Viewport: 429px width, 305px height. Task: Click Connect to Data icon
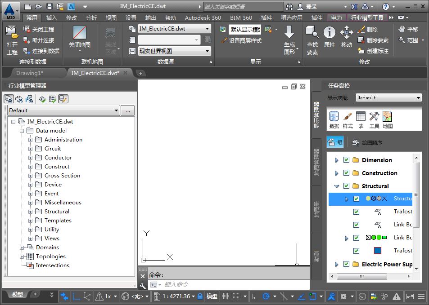click(x=27, y=51)
